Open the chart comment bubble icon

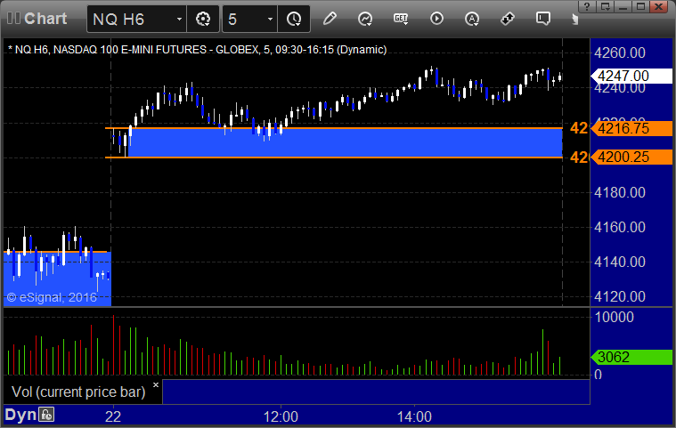click(x=542, y=19)
